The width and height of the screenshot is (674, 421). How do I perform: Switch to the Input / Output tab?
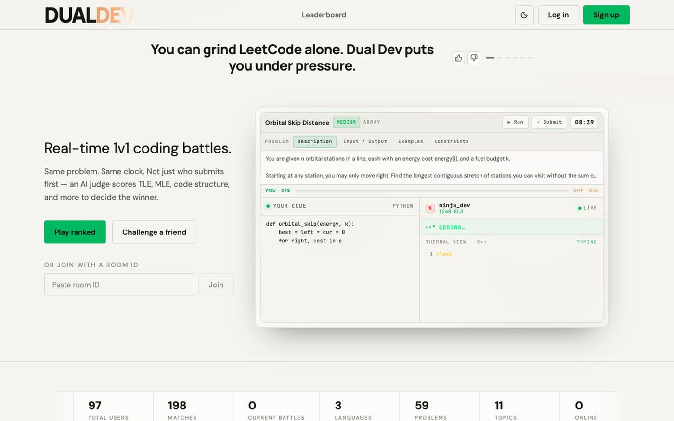(365, 141)
